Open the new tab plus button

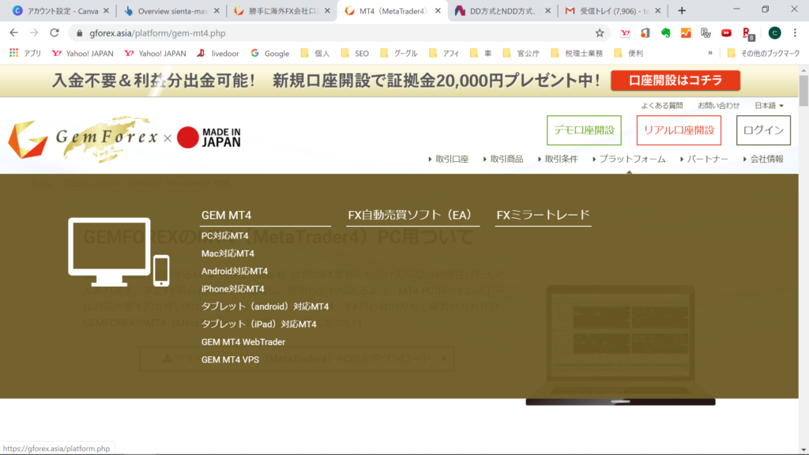[x=682, y=10]
